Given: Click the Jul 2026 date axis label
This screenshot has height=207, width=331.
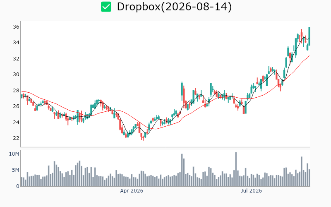Looking at the screenshot, I should [251, 191].
